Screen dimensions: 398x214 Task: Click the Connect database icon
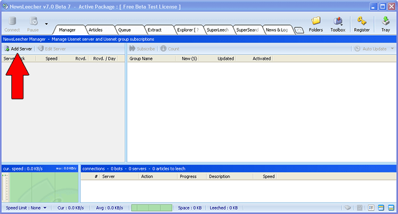[12, 22]
